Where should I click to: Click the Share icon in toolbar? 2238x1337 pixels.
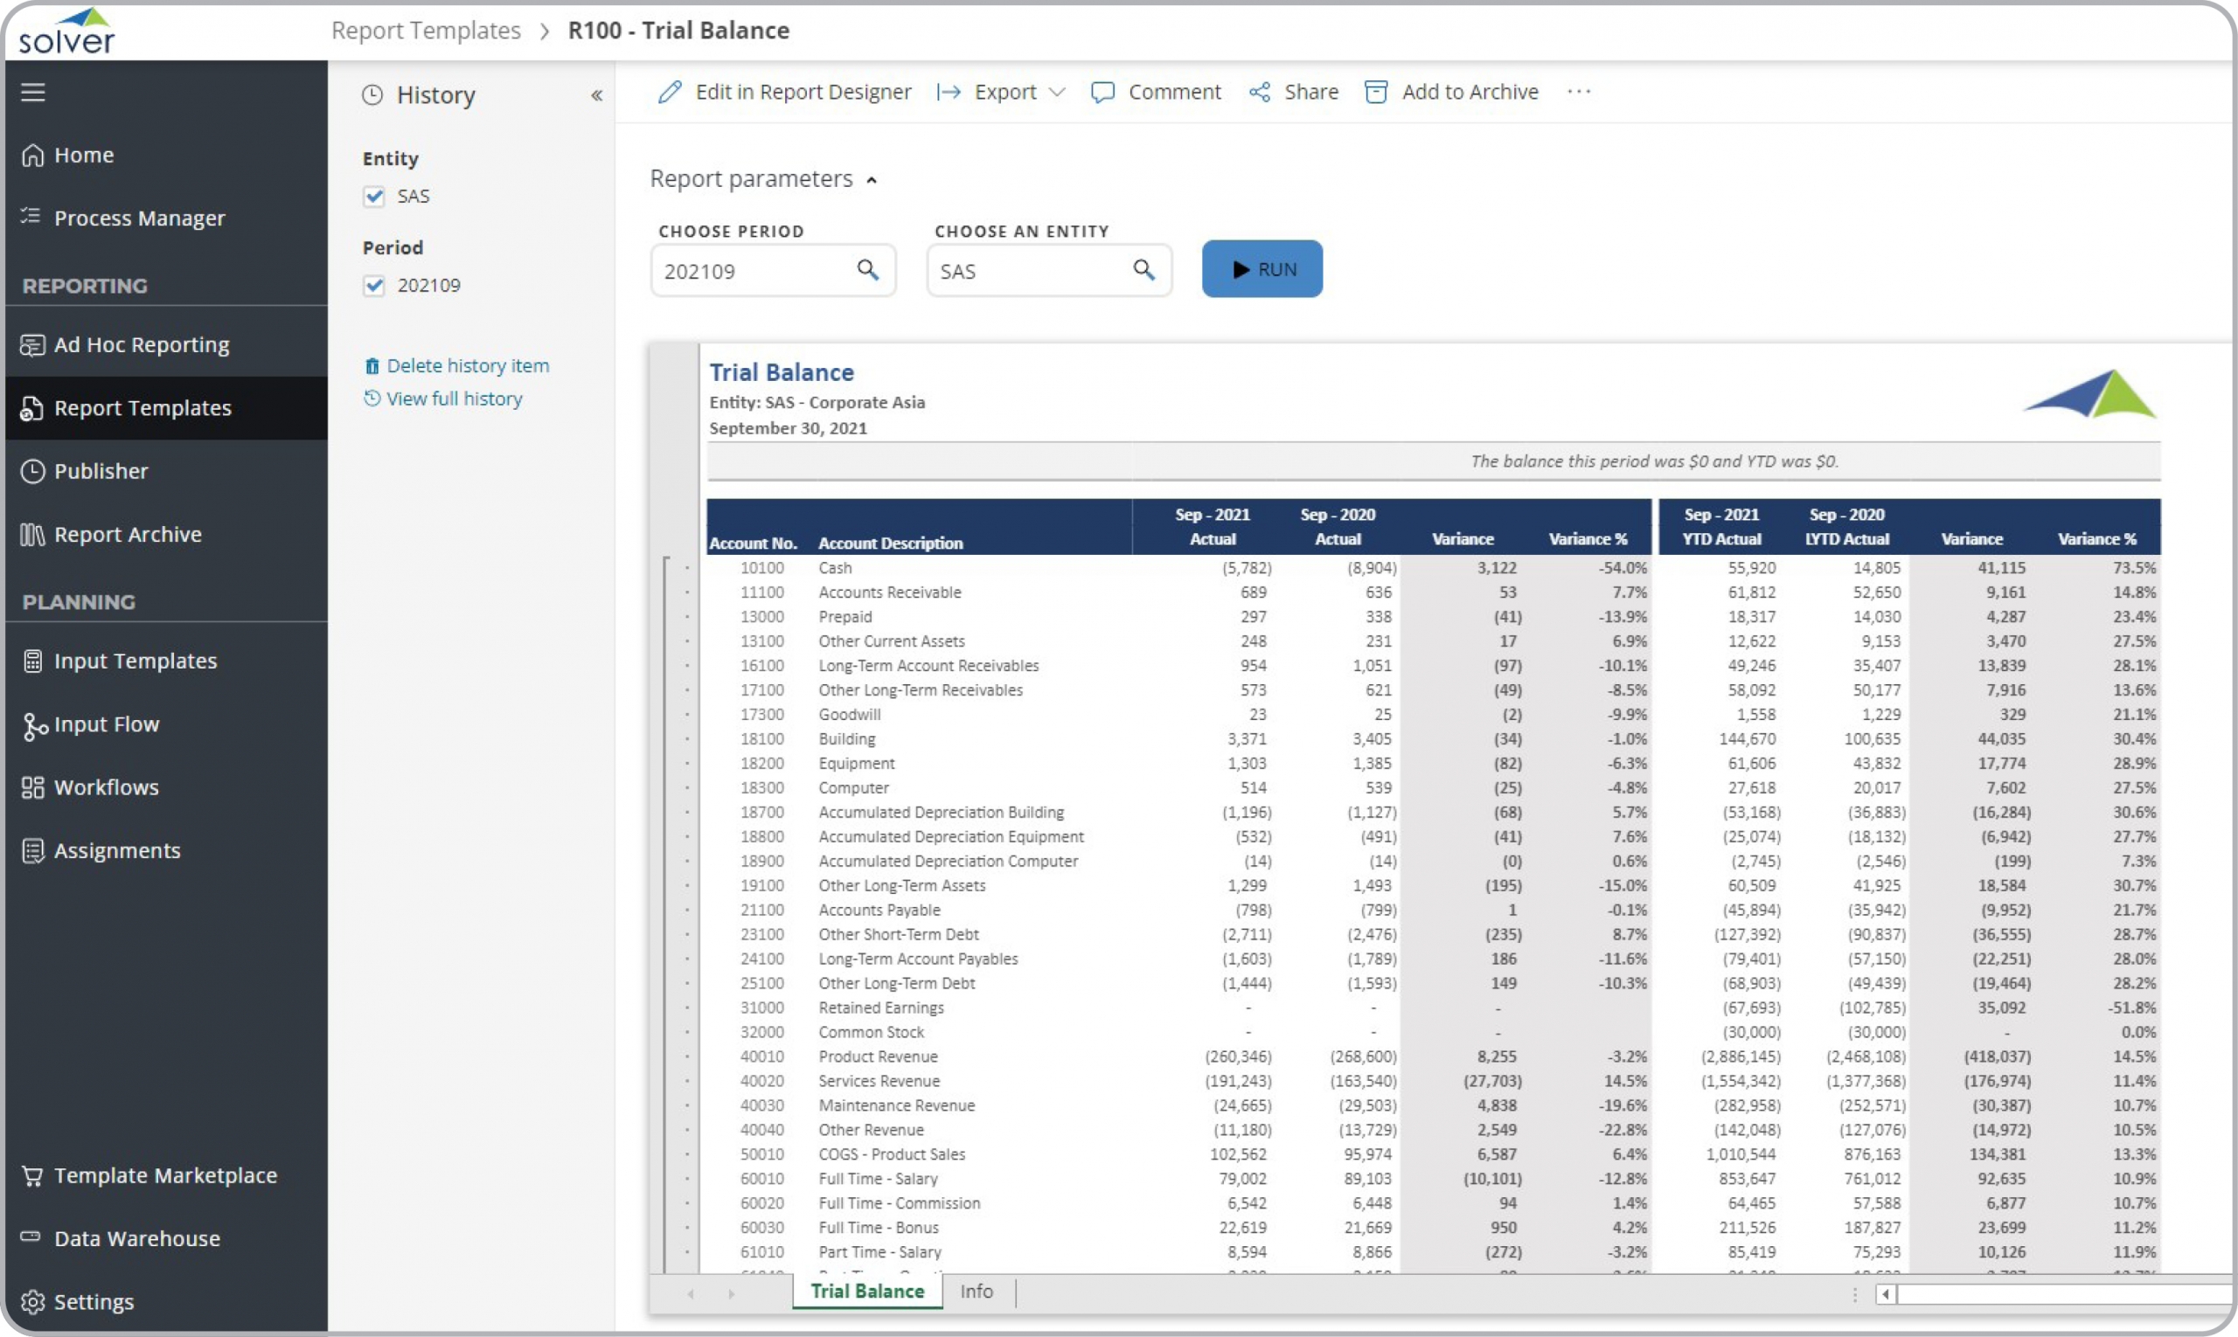(1259, 92)
